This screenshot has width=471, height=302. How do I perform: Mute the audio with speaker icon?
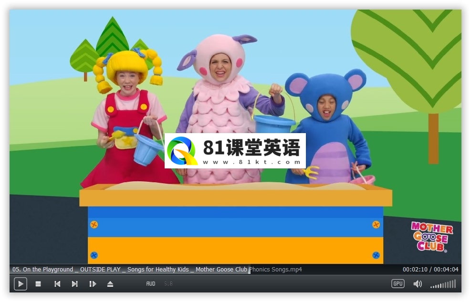point(418,284)
